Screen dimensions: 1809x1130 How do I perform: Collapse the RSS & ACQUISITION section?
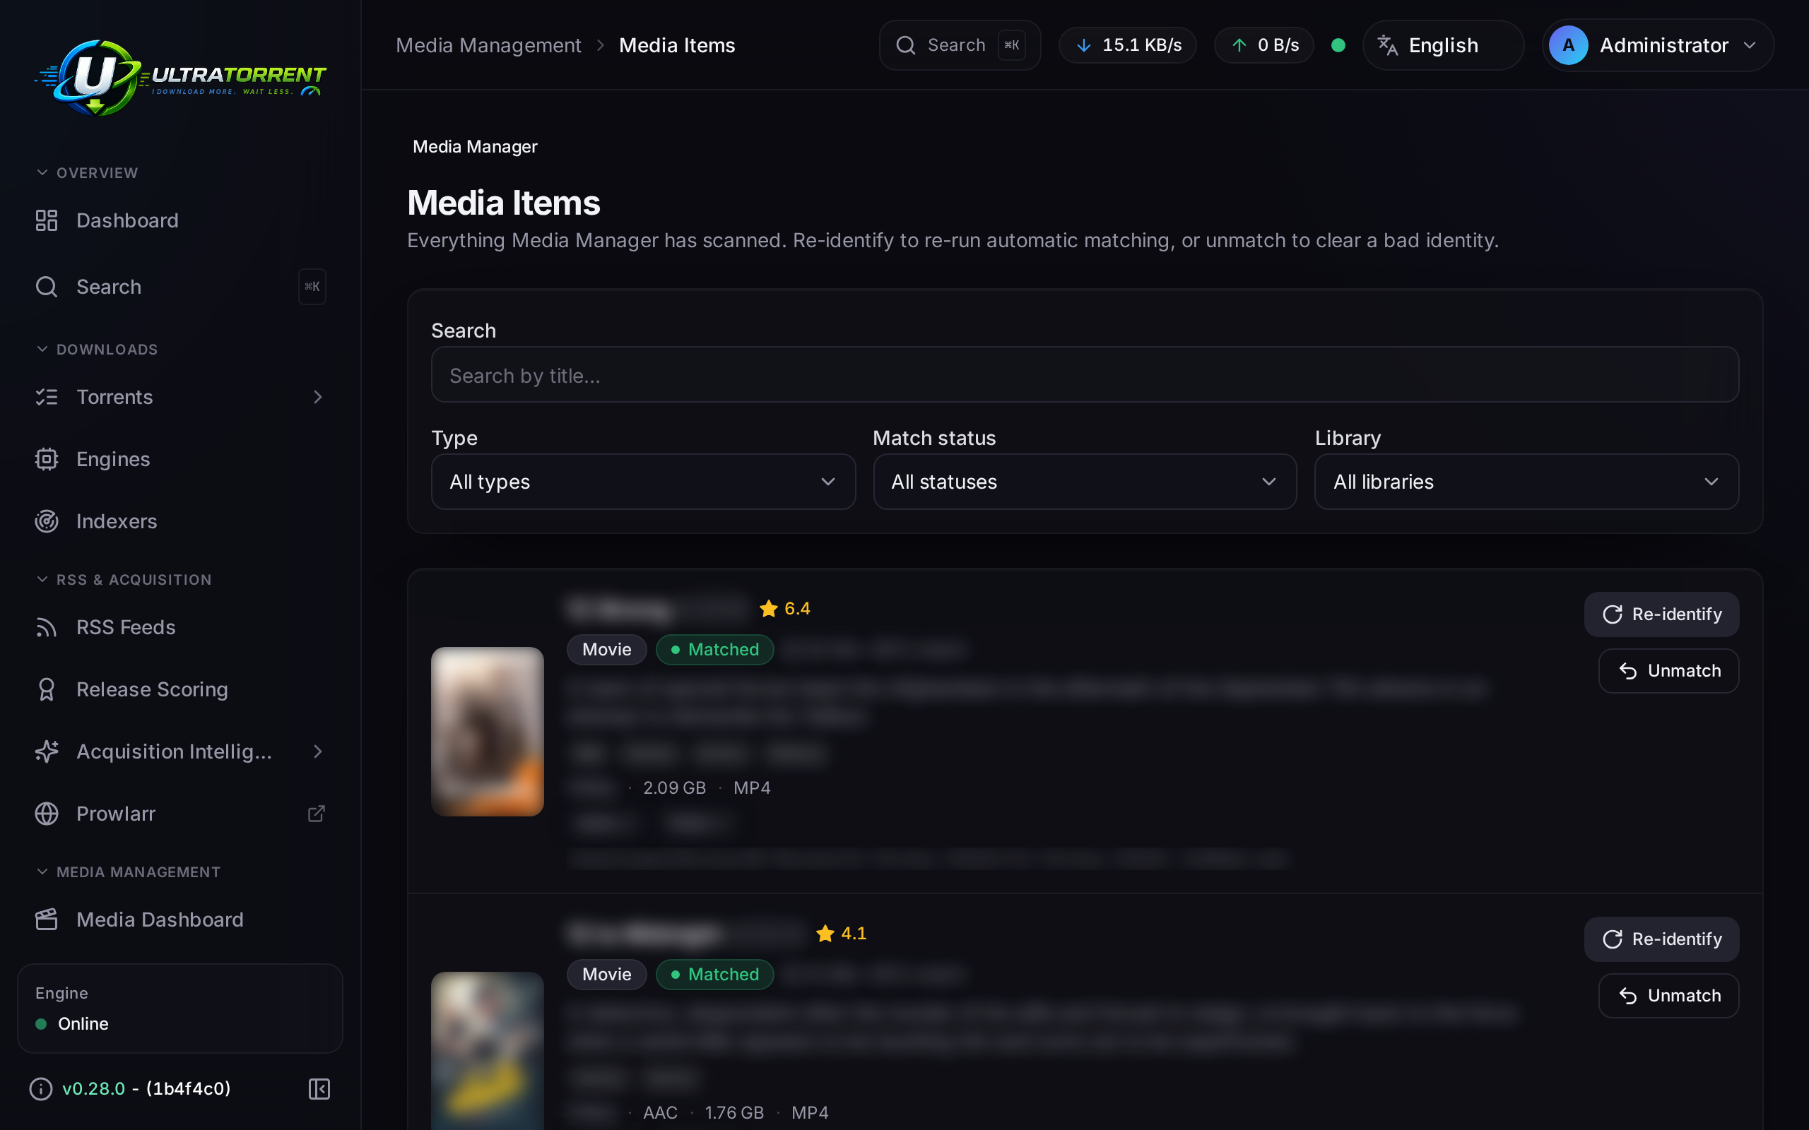tap(124, 579)
